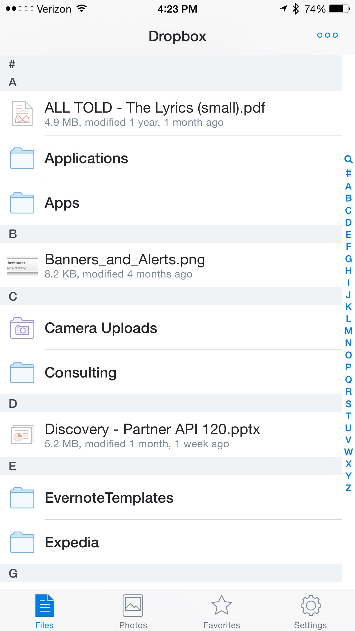Image resolution: width=355 pixels, height=631 pixels.
Task: Jump to letter H in index bar
Action: pyautogui.click(x=348, y=271)
